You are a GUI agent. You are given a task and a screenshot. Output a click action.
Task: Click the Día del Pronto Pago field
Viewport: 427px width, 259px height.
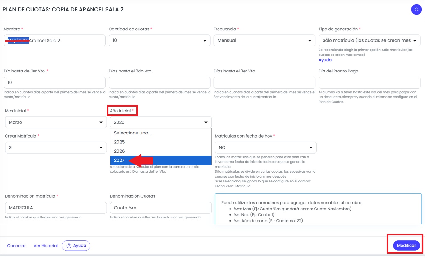(370, 83)
